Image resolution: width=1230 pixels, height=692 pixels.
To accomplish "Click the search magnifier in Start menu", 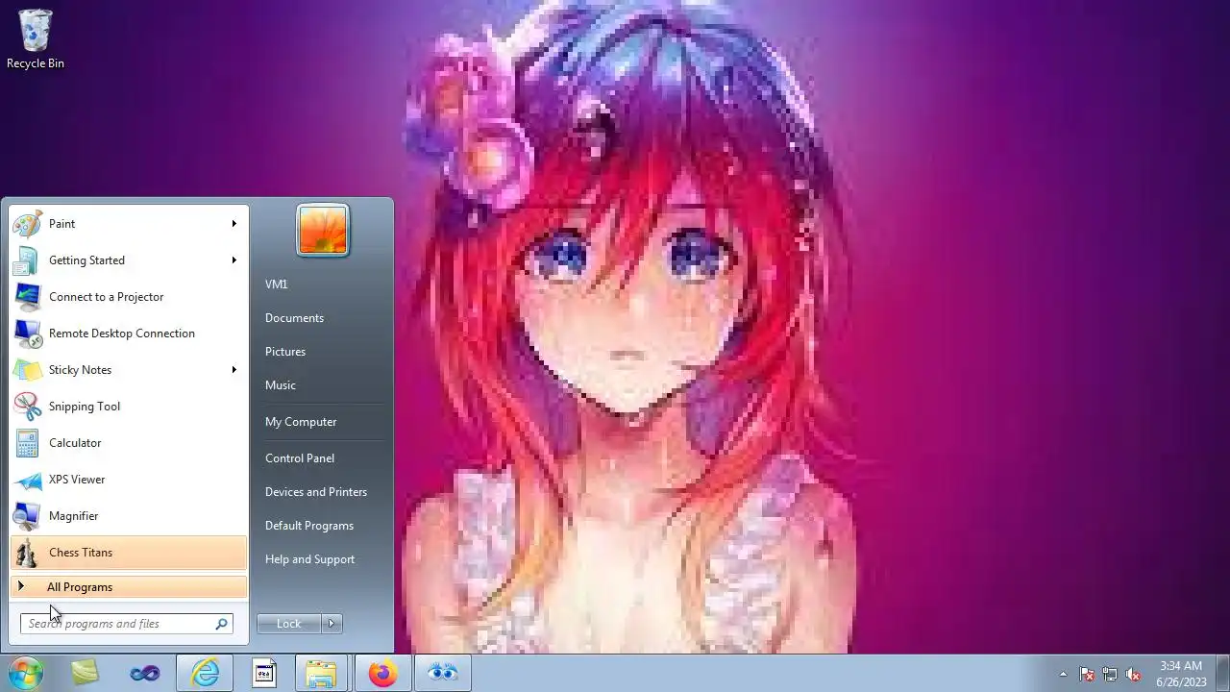I will [221, 624].
